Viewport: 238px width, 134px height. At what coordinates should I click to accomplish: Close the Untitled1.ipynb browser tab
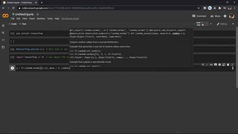point(36,3)
